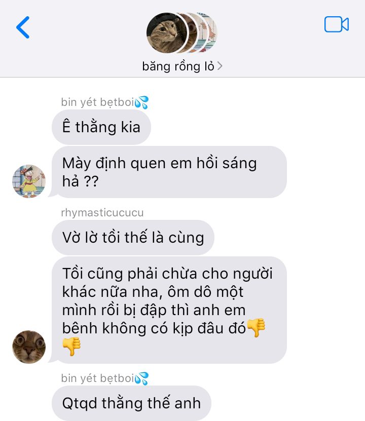Start a video call with camera icon

click(x=336, y=24)
